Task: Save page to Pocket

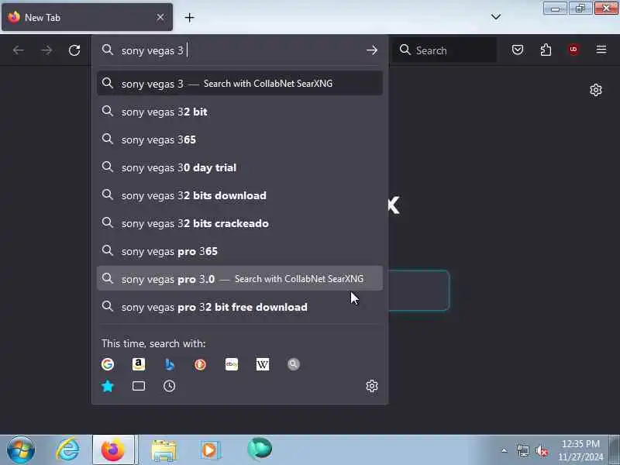Action: point(518,50)
